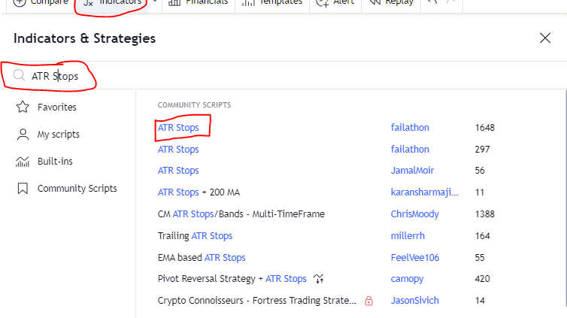Click the lock icon on Crypto Connoisseurs script
The image size is (567, 318).
pos(368,301)
